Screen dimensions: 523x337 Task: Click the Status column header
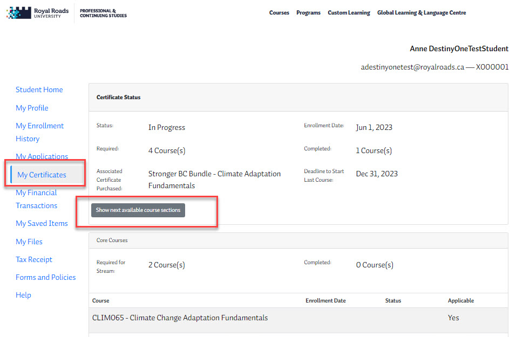(393, 301)
